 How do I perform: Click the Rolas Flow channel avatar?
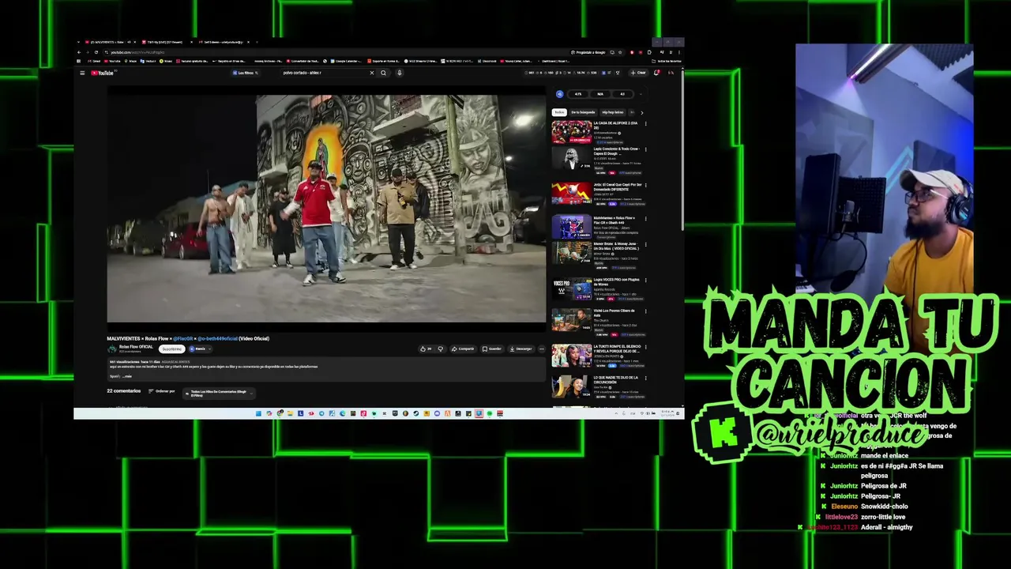click(x=111, y=349)
